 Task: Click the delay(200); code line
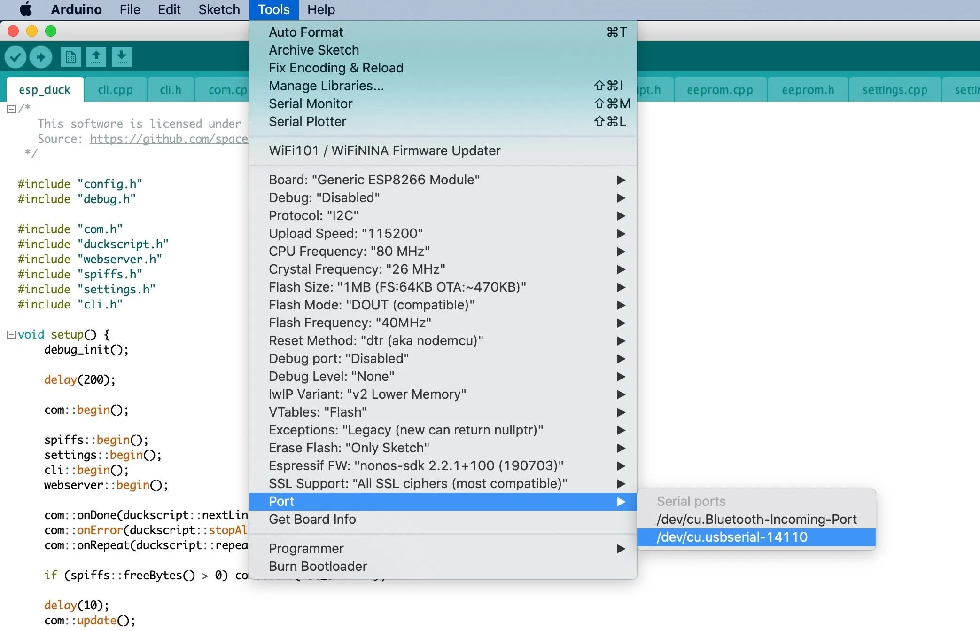pos(80,379)
